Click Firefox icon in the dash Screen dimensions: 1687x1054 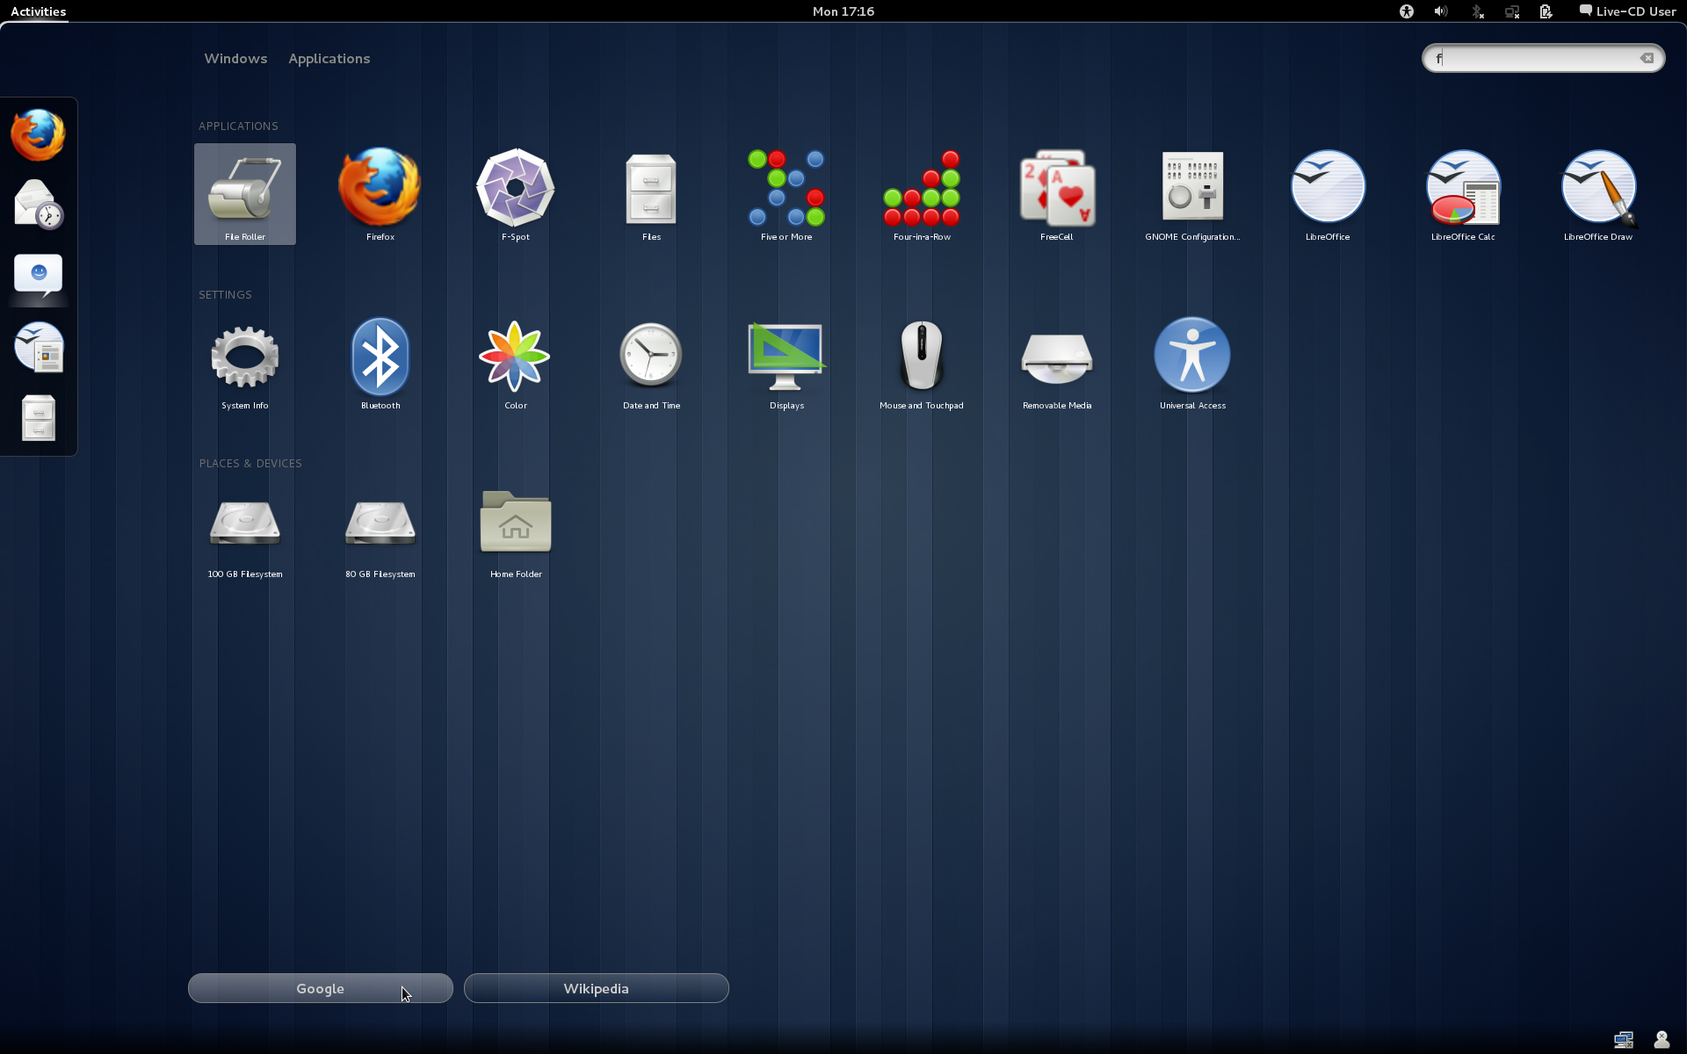(x=39, y=134)
